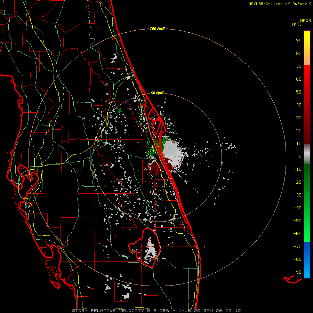This screenshot has height=313, width=313.
Task: Click the positive 30 scale value
Action: 299,118
